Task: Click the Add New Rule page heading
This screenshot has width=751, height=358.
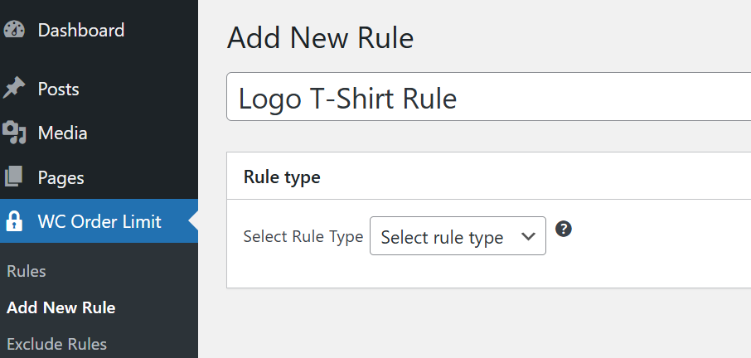Action: click(x=320, y=38)
